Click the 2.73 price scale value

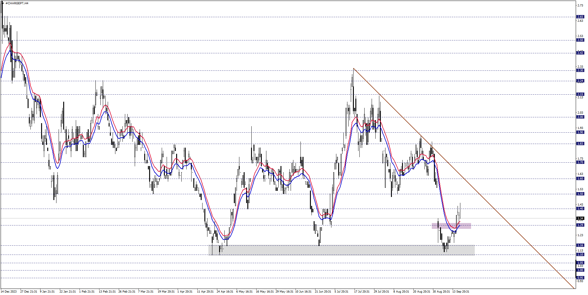[580, 6]
